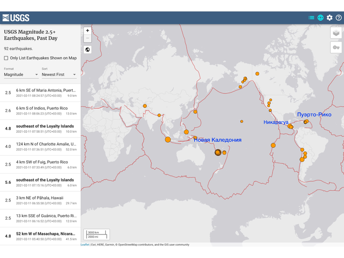Viewport: 344px width, 258px height.
Task: Zoom in on the map
Action: click(x=87, y=30)
